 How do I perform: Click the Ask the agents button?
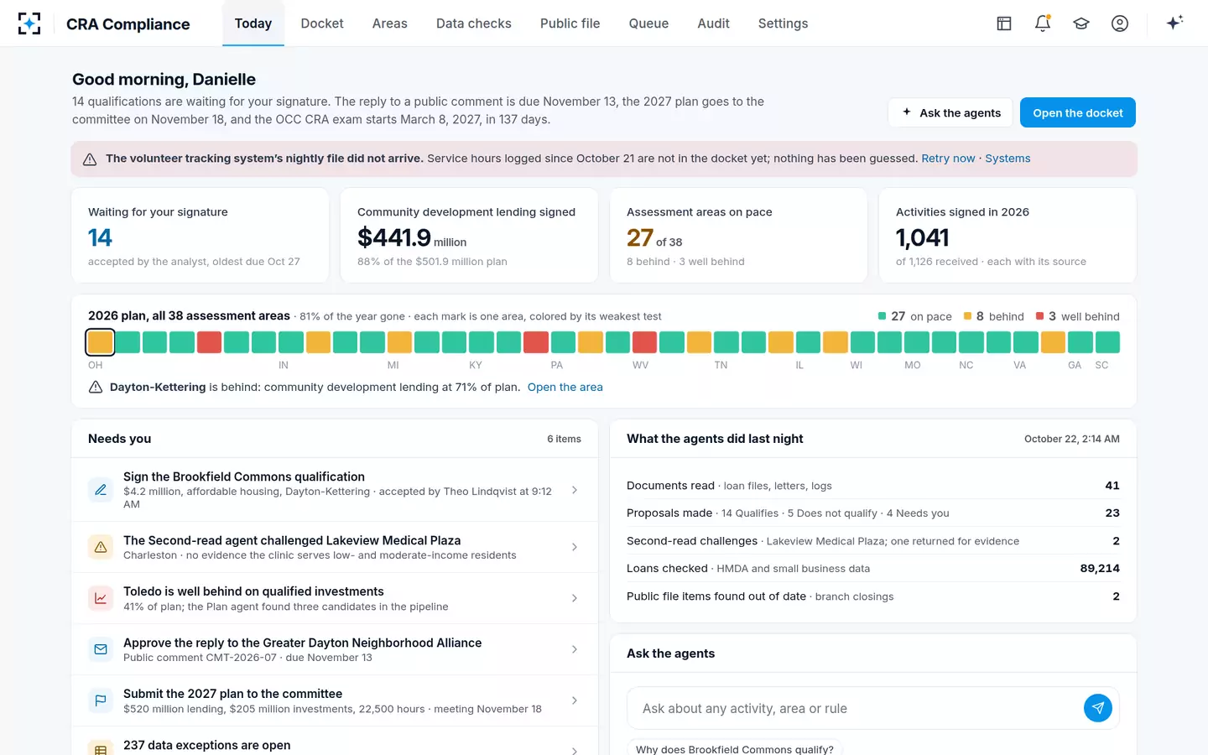950,112
